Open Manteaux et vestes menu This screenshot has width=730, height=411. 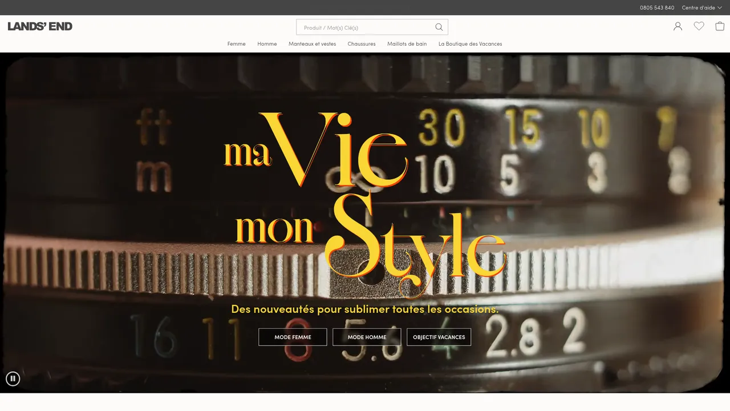click(x=312, y=44)
